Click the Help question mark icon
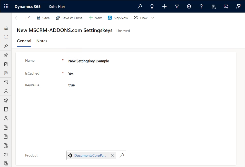This screenshot has height=167, width=245. coord(201,6)
